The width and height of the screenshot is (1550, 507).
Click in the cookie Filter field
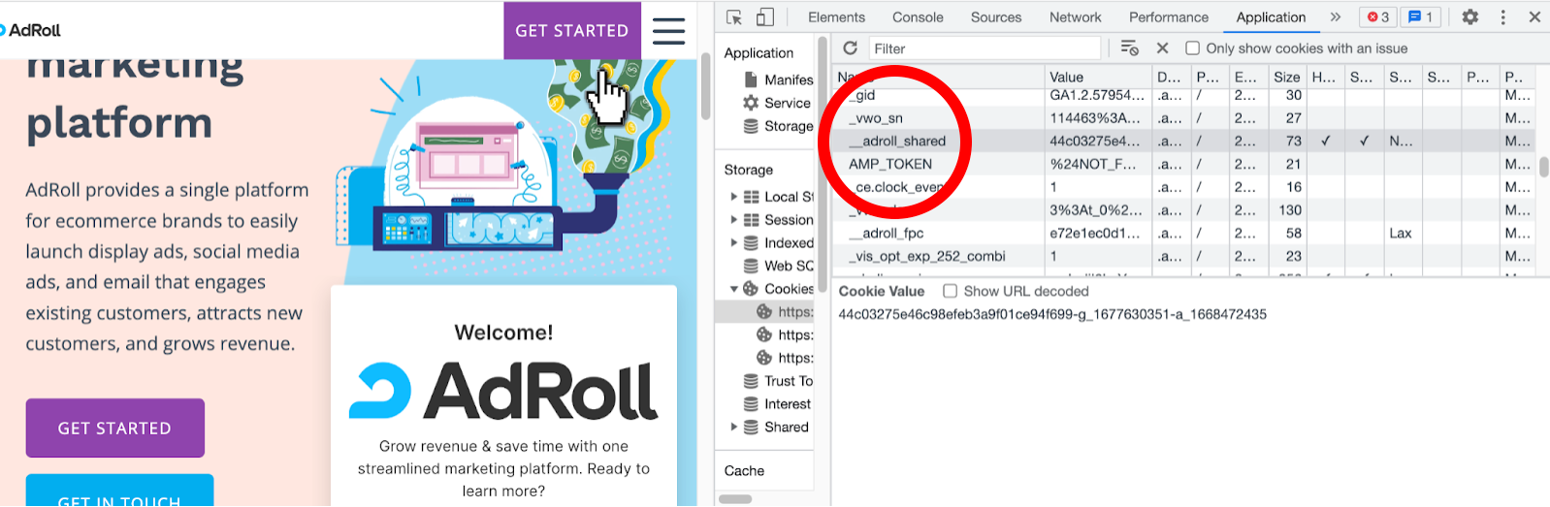[x=984, y=48]
